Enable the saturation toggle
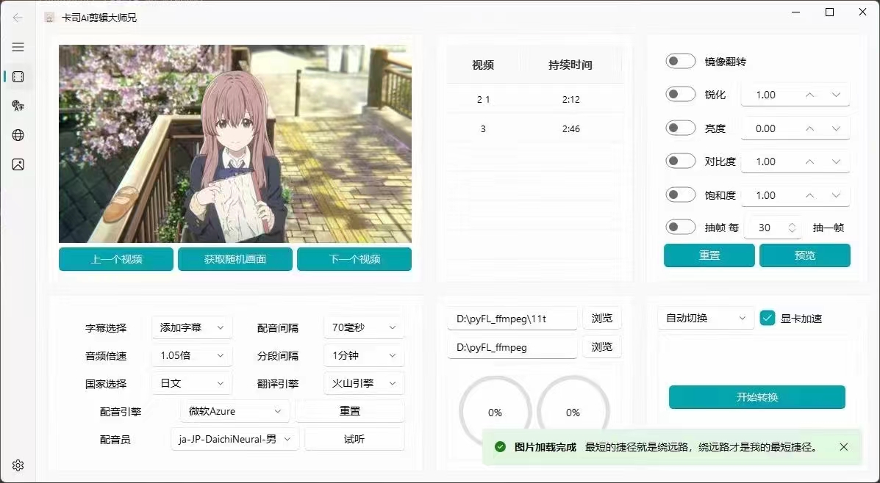 tap(681, 195)
